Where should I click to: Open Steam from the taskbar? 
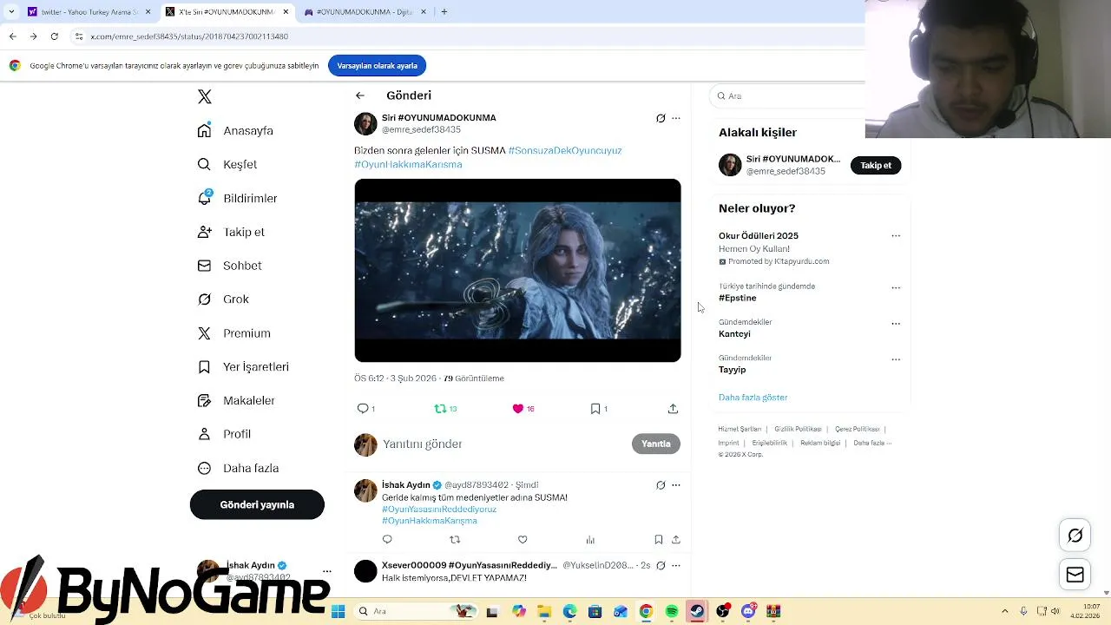click(x=697, y=612)
